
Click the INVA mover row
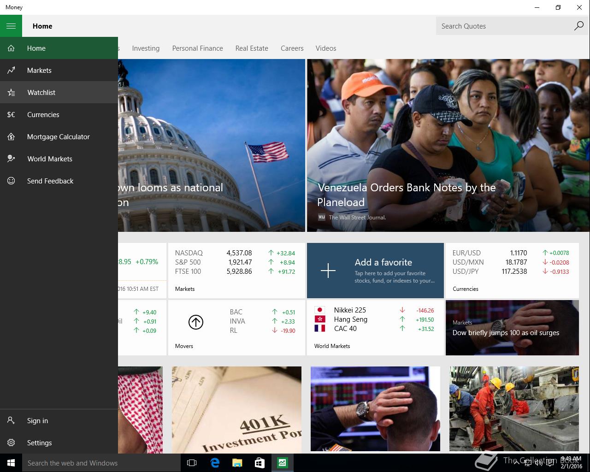(262, 321)
